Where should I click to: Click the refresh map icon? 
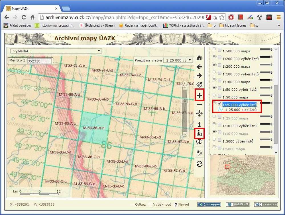point(199,164)
